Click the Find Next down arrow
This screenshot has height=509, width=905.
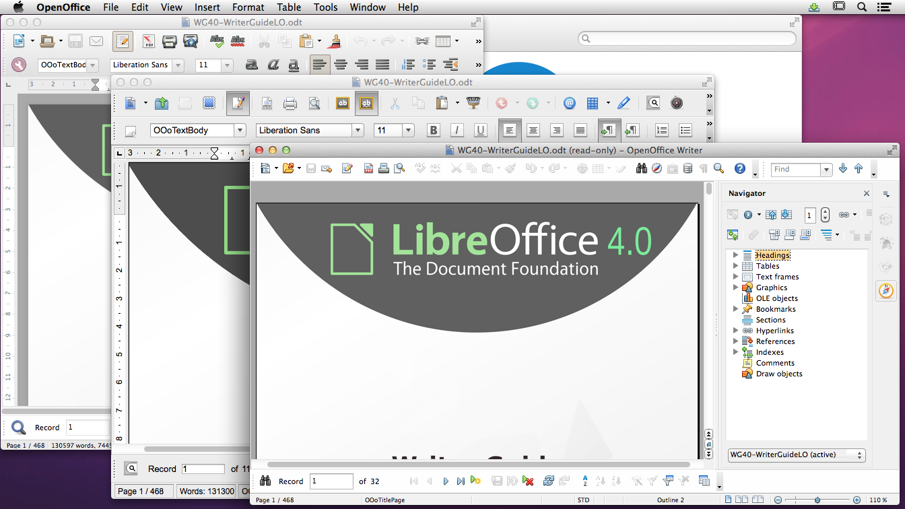pos(843,169)
